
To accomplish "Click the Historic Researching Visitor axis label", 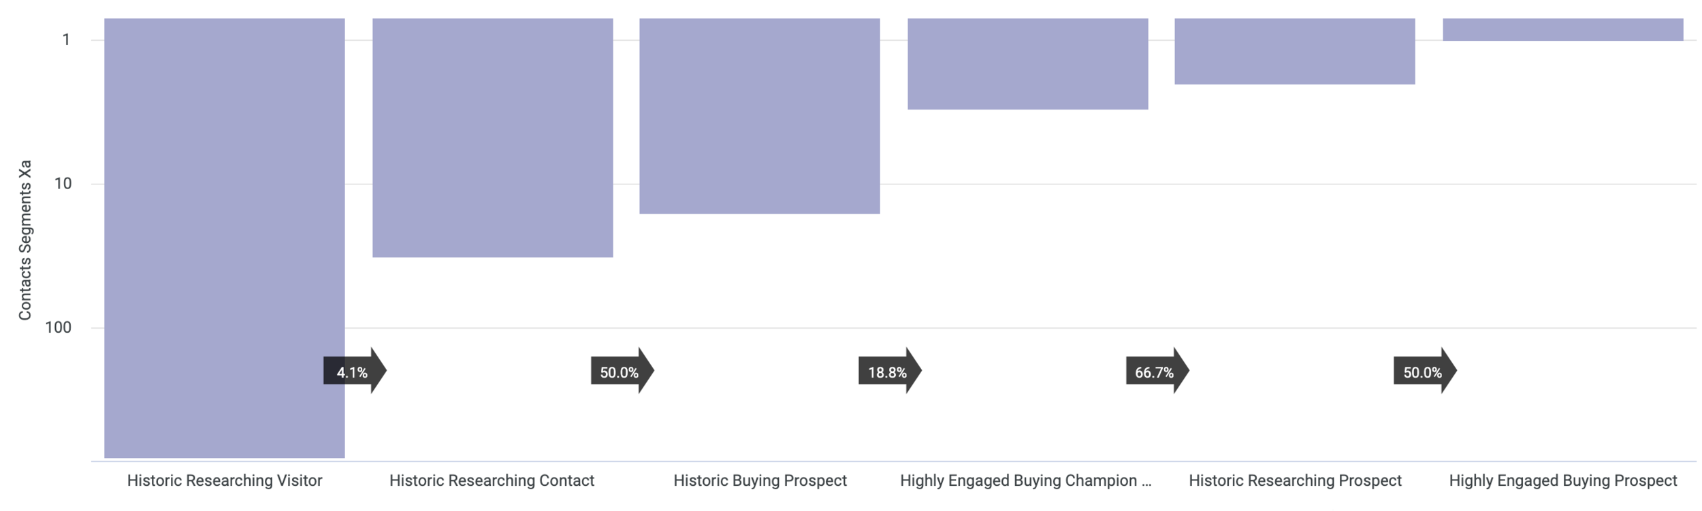I will tap(224, 480).
